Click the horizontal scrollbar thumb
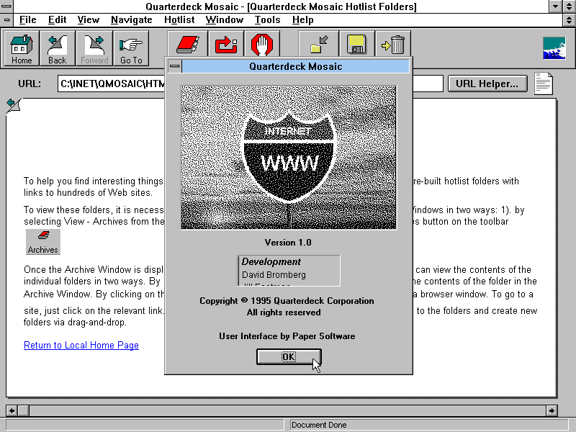Image resolution: width=576 pixels, height=432 pixels. 23,410
